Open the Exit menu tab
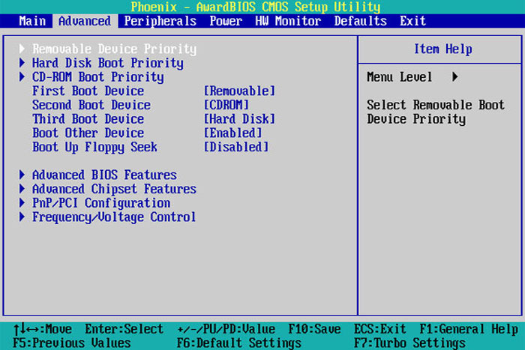Viewport: 525px width, 350px height. pos(412,21)
